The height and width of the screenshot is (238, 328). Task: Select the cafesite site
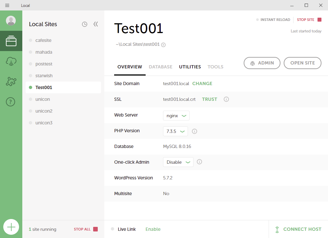coord(63,40)
